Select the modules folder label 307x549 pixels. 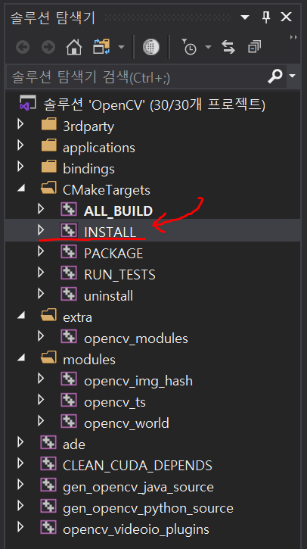89,360
